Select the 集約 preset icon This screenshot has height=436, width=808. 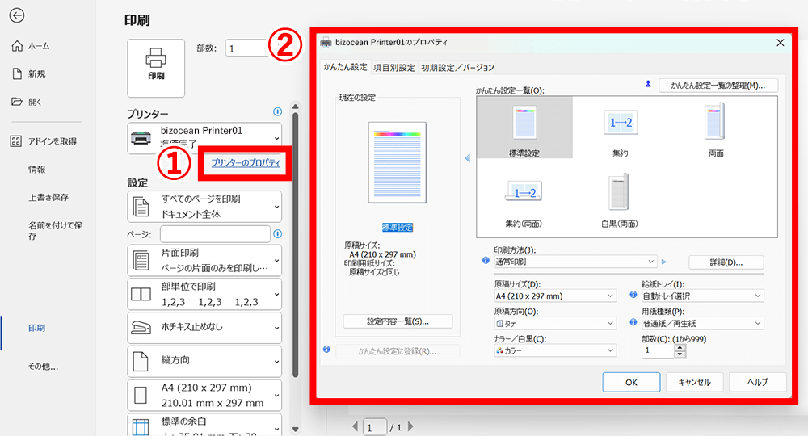pyautogui.click(x=621, y=128)
